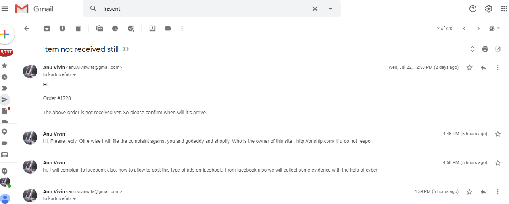Open conversation in new window
Screen dimensions: 509x204
pyautogui.click(x=498, y=49)
